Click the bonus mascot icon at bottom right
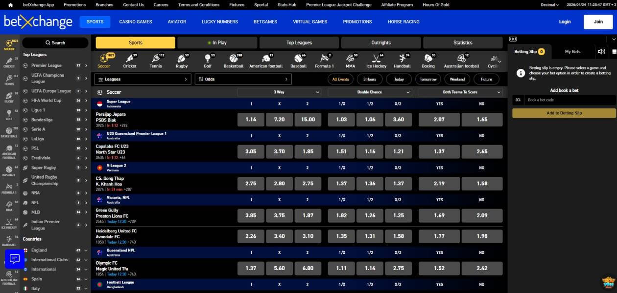This screenshot has height=293, width=617. point(609,282)
